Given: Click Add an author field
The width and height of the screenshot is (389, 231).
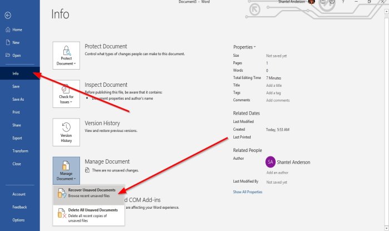Looking at the screenshot, I should click(x=277, y=173).
